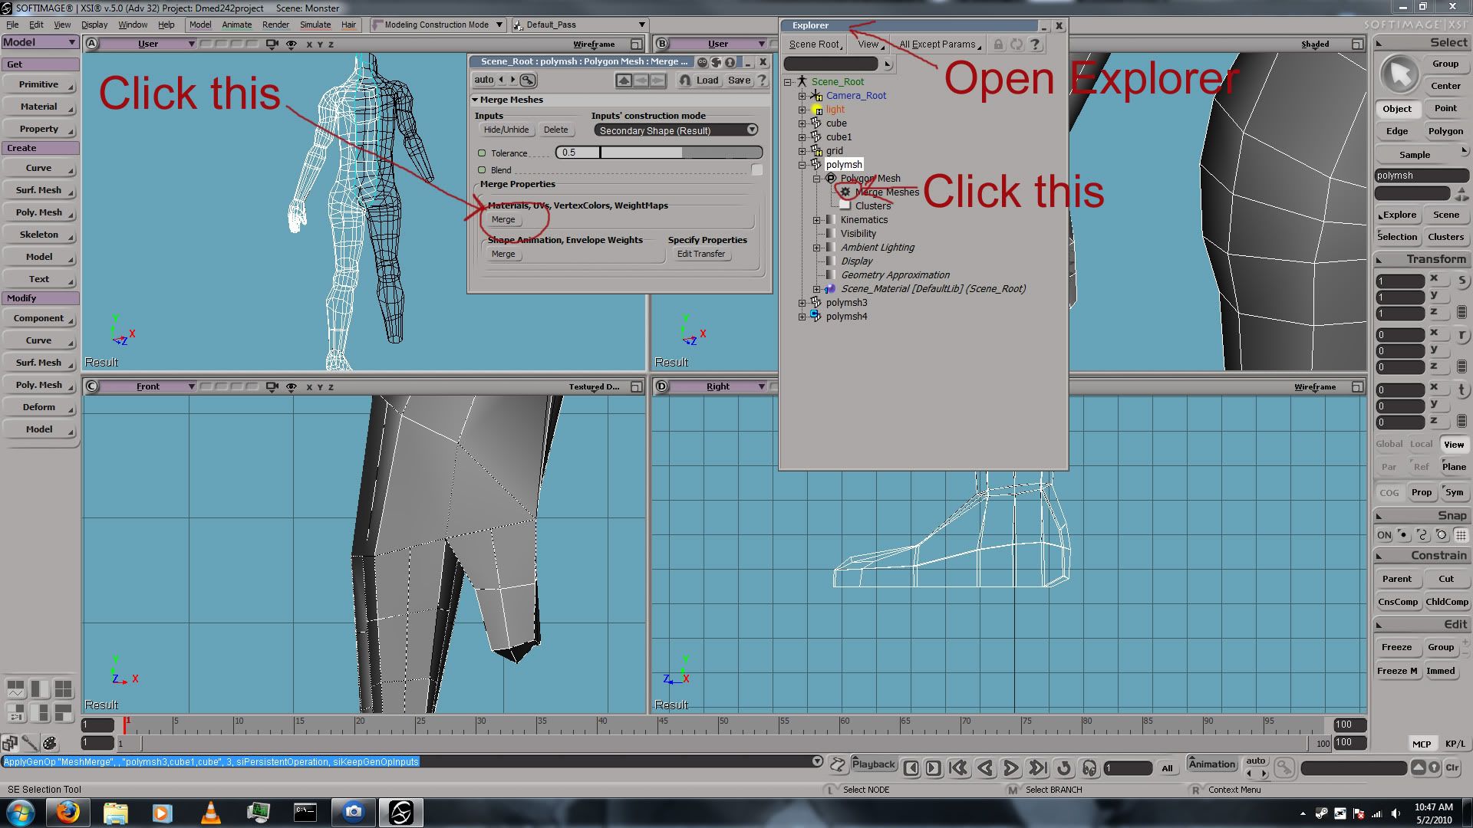The width and height of the screenshot is (1473, 828).
Task: Click eye icon in Front viewport header
Action: click(x=291, y=387)
